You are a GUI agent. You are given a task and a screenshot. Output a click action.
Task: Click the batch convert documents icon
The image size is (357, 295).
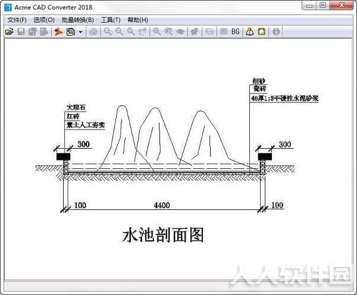pyautogui.click(x=71, y=32)
